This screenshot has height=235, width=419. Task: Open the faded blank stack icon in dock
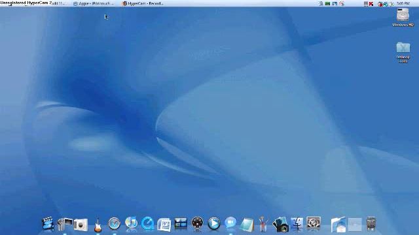click(x=355, y=225)
